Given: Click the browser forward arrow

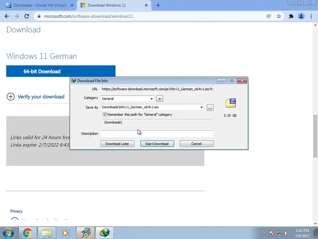Looking at the screenshot, I should point(17,16).
